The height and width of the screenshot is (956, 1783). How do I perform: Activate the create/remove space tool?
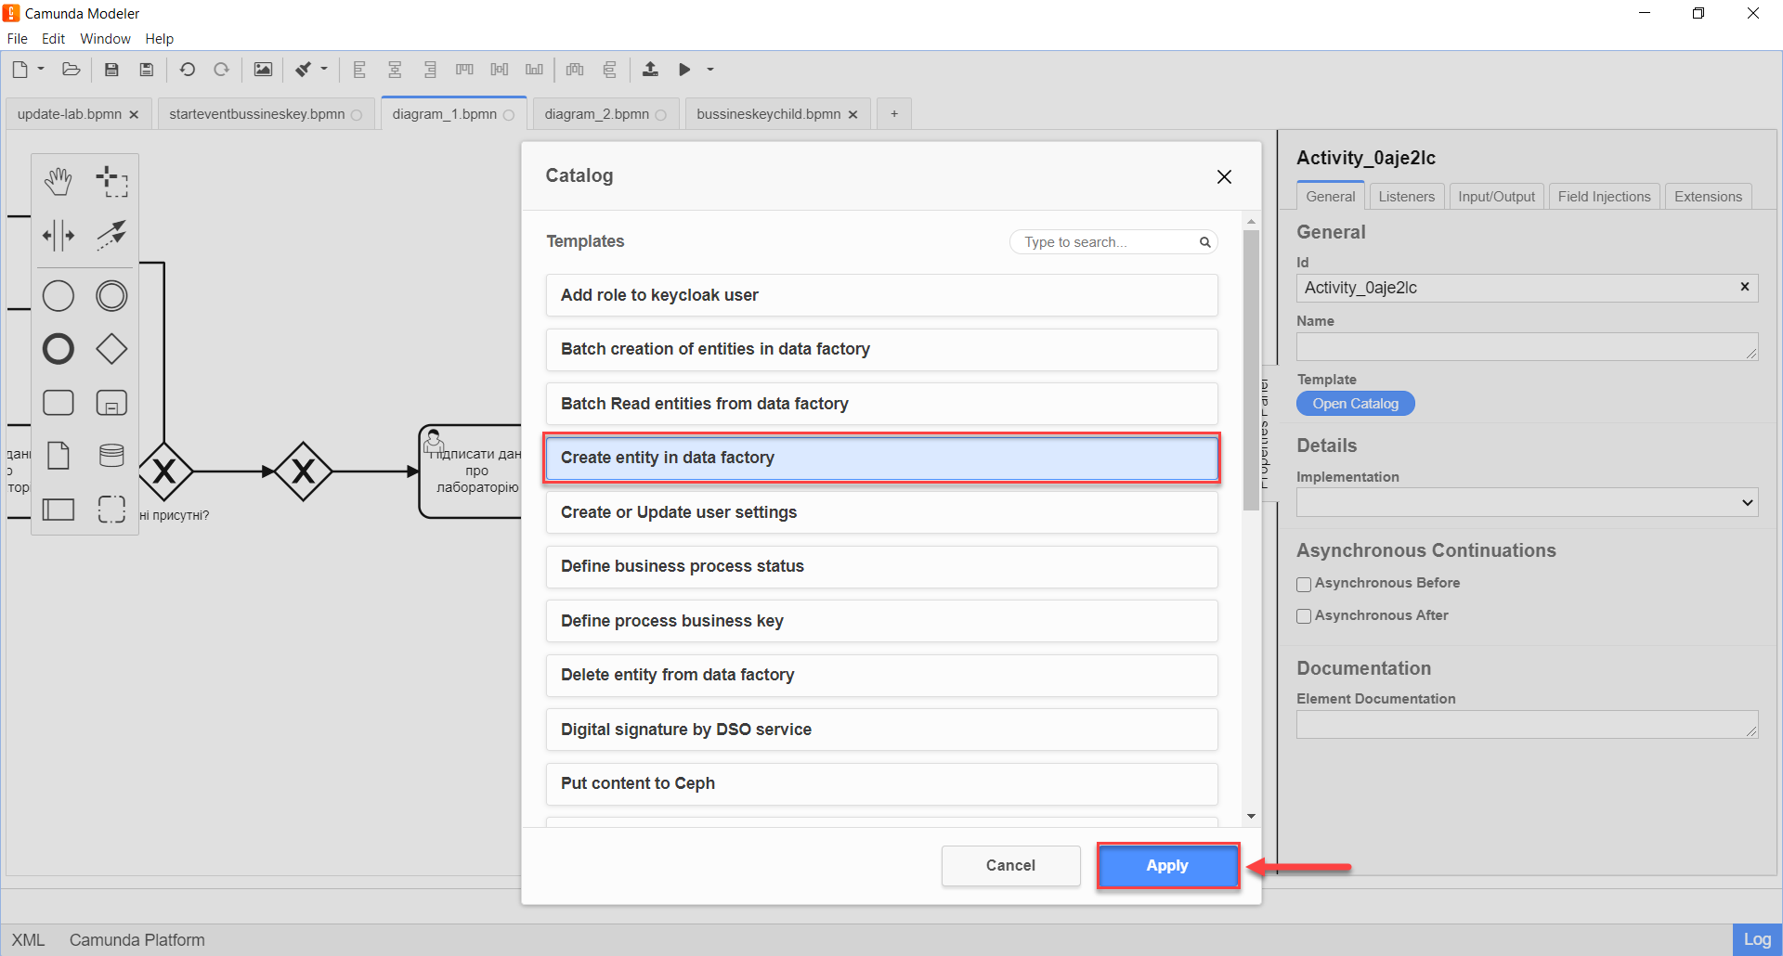click(59, 235)
